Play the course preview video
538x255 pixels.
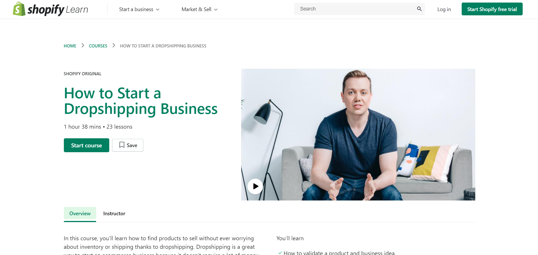point(255,186)
